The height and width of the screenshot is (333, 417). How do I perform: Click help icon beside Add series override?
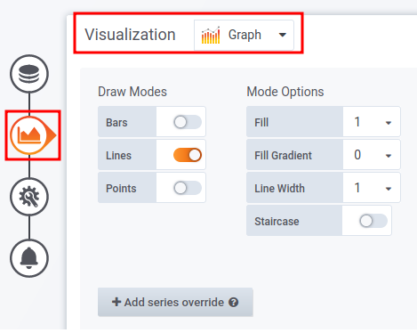click(234, 302)
